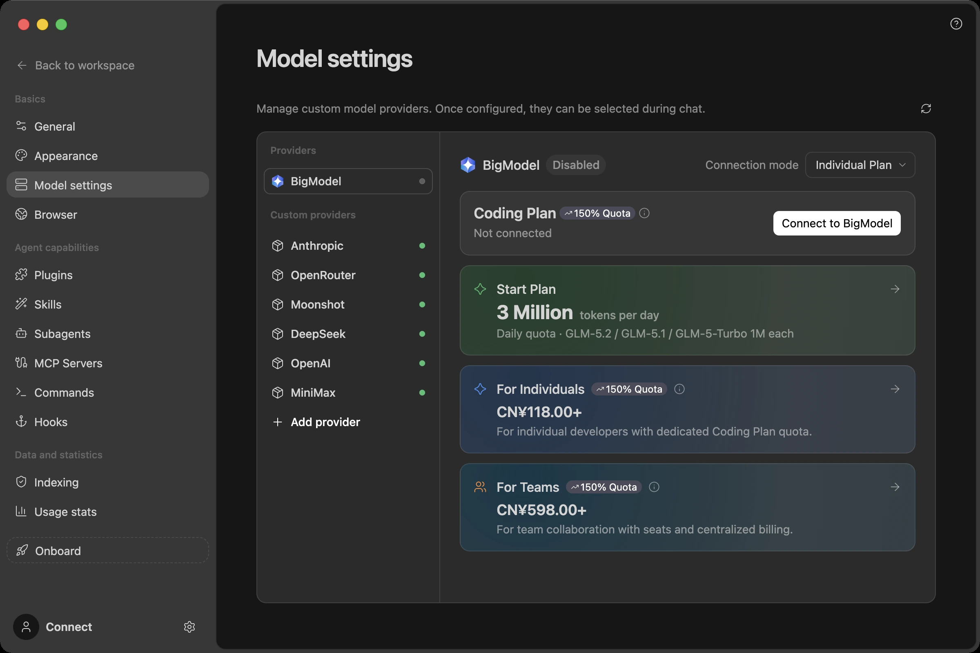This screenshot has width=980, height=653.
Task: Click the arrow on For Individuals card
Action: point(895,389)
